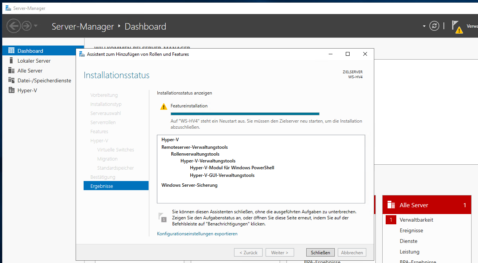Click Konfigurationseinstellungen exportieren link
Screen dimensions: 478x263
(x=197, y=234)
